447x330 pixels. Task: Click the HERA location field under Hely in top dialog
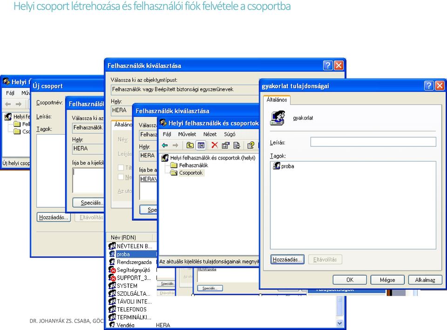point(122,110)
